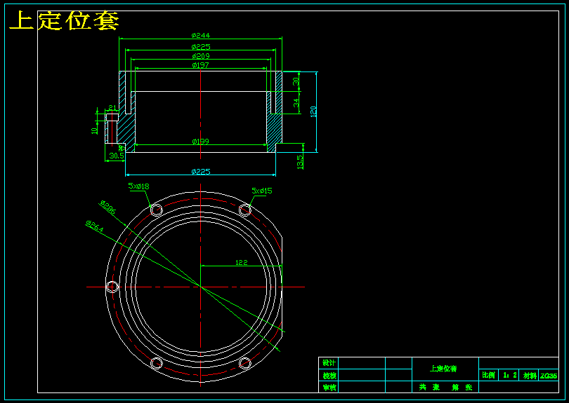569x403 pixels.
Task: Select the ø244 dimension text
Action: pyautogui.click(x=201, y=35)
